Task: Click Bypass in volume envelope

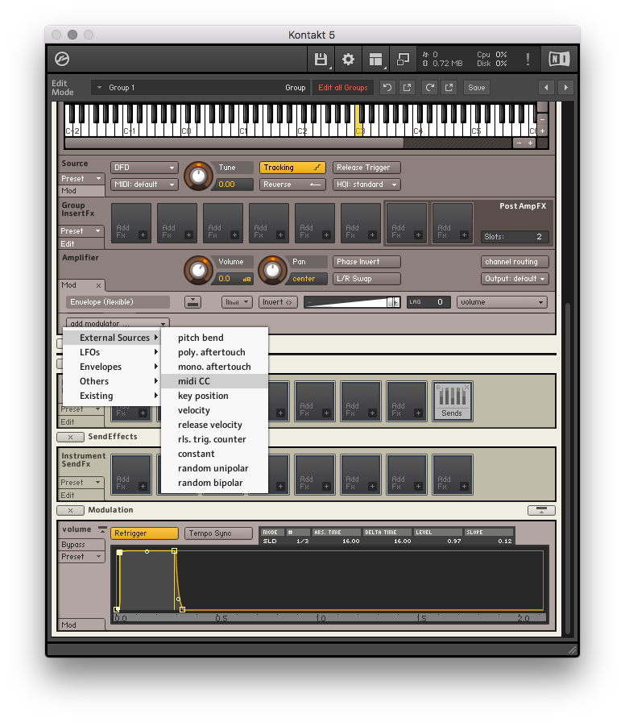Action: tap(81, 545)
